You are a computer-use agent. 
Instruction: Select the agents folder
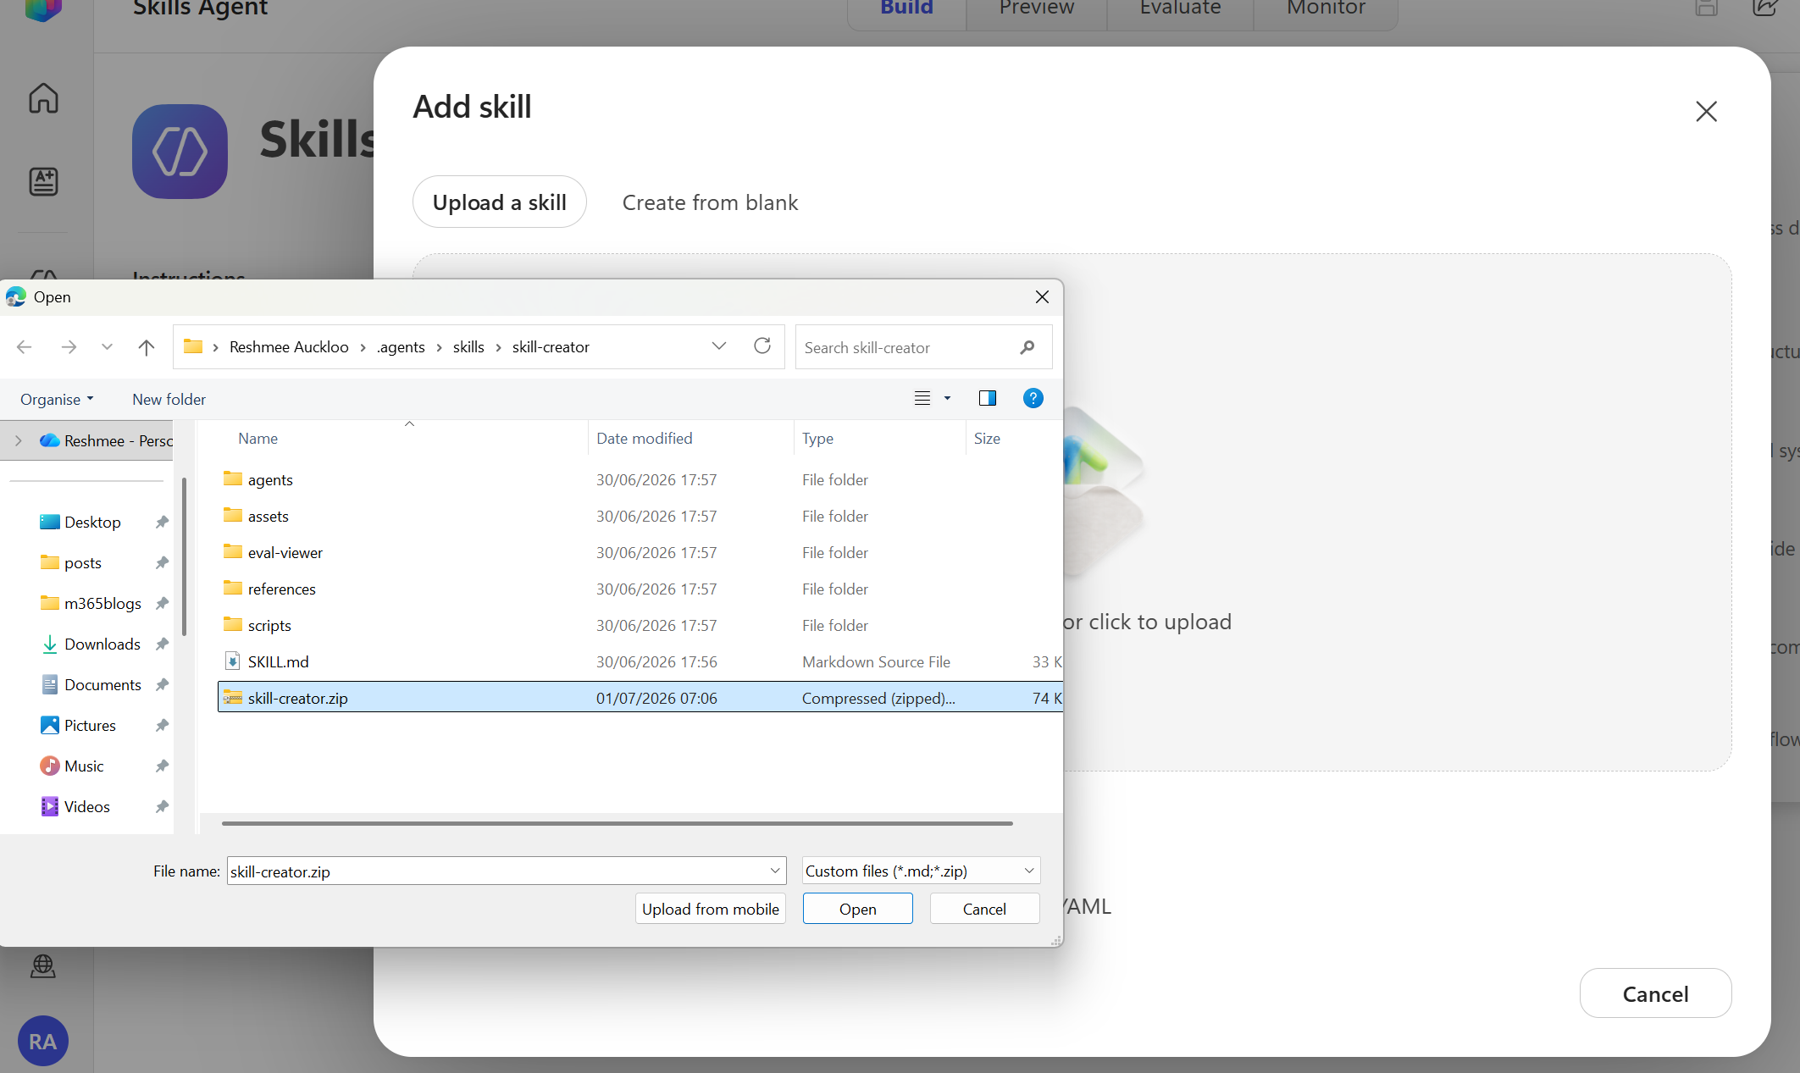point(640,479)
